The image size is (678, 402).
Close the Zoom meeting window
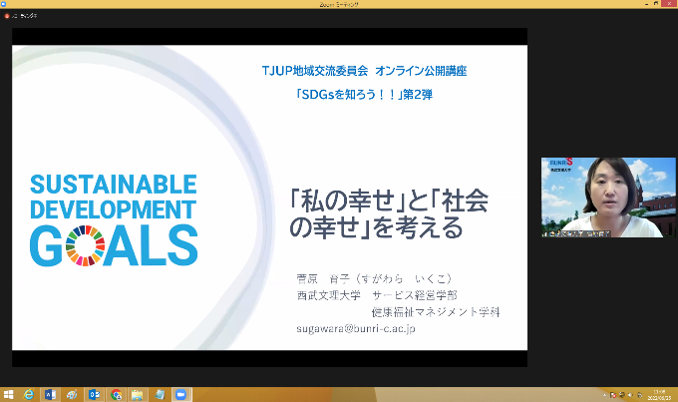click(669, 3)
